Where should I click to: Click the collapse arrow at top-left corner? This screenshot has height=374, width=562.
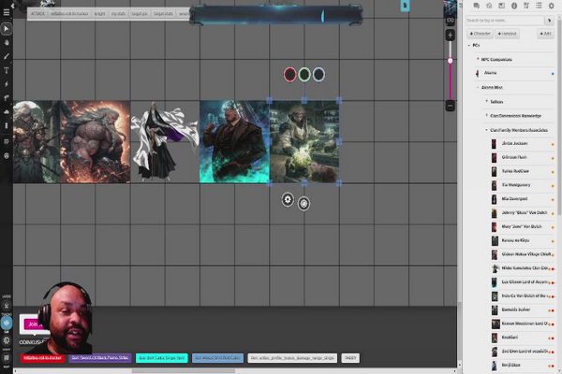(x=12, y=6)
